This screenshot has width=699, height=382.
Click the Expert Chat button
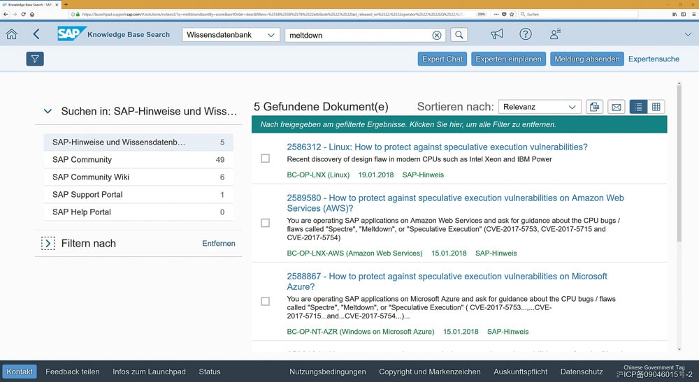point(442,59)
